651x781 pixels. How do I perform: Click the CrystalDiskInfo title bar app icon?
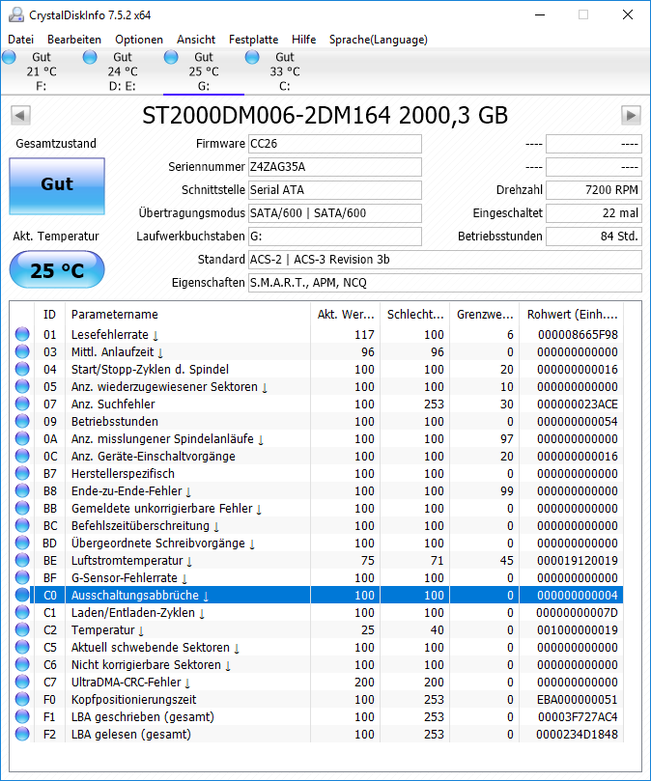tap(16, 14)
